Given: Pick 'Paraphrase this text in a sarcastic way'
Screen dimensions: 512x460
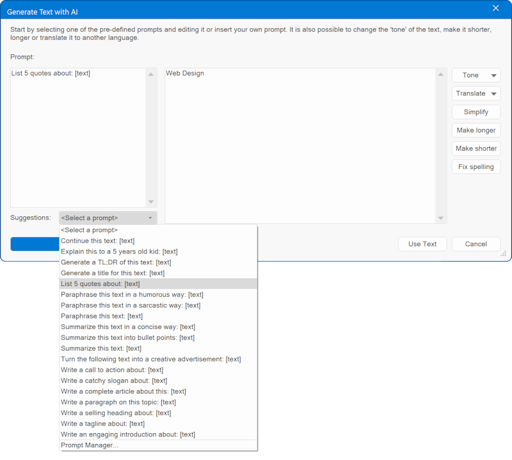Looking at the screenshot, I should 158,306.
